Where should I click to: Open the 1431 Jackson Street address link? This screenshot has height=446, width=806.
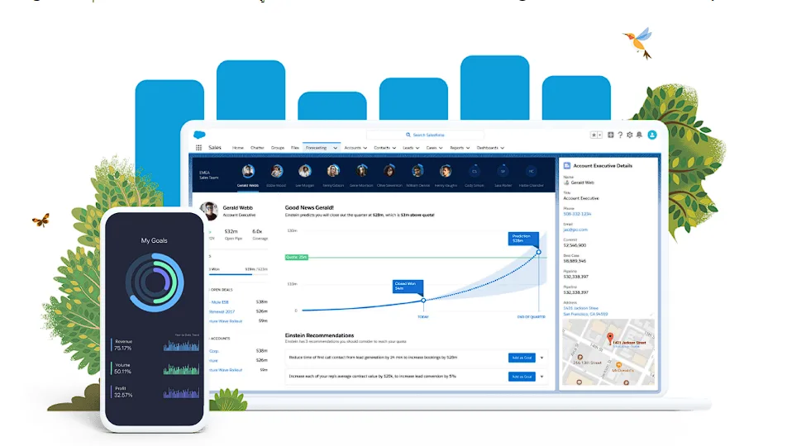[585, 311]
